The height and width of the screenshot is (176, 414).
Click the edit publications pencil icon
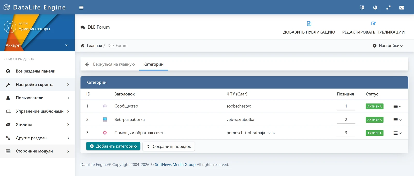pos(373,23)
